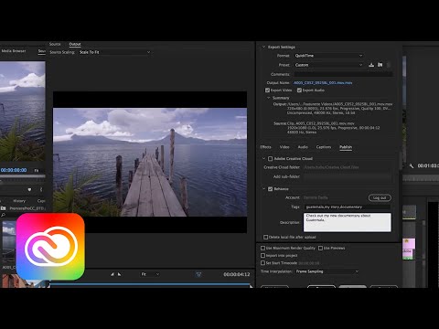Click the Behance Description text box

coord(348,222)
